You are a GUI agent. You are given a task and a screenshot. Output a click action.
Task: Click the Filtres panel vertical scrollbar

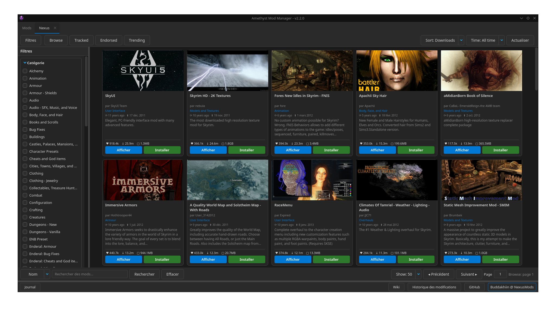[x=86, y=91]
